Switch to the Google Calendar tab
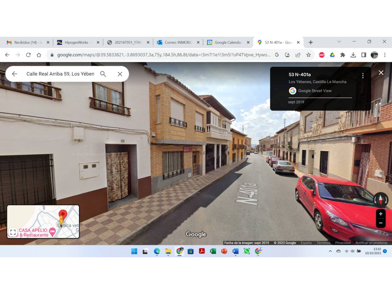This screenshot has width=392, height=294. [228, 42]
